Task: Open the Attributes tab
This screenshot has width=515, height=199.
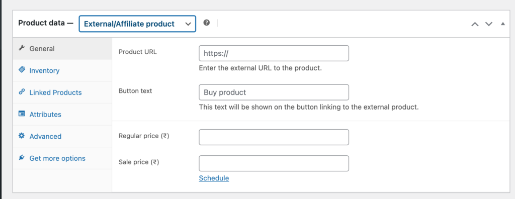Action: click(x=62, y=115)
